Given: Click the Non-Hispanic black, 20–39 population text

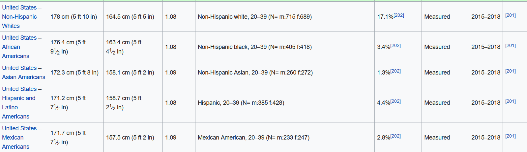Looking at the screenshot, I should tap(255, 47).
